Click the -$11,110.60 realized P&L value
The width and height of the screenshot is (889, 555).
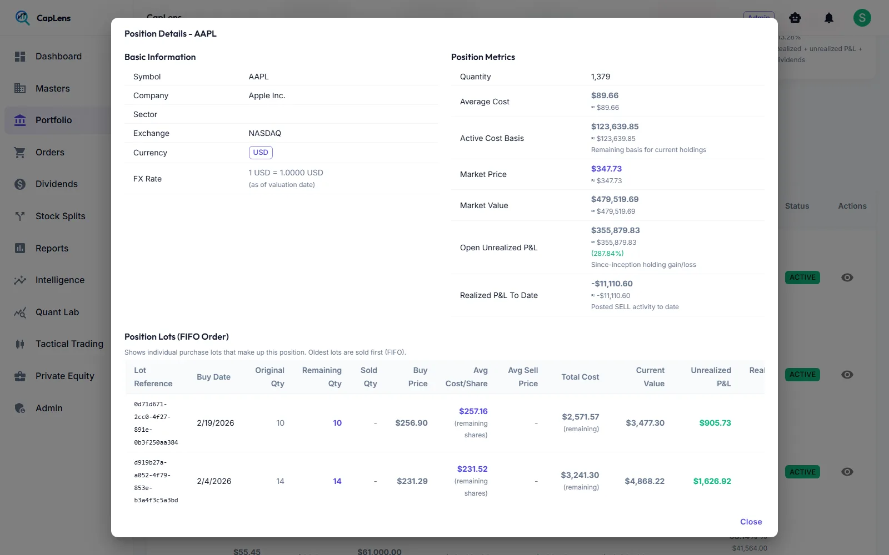click(x=612, y=284)
